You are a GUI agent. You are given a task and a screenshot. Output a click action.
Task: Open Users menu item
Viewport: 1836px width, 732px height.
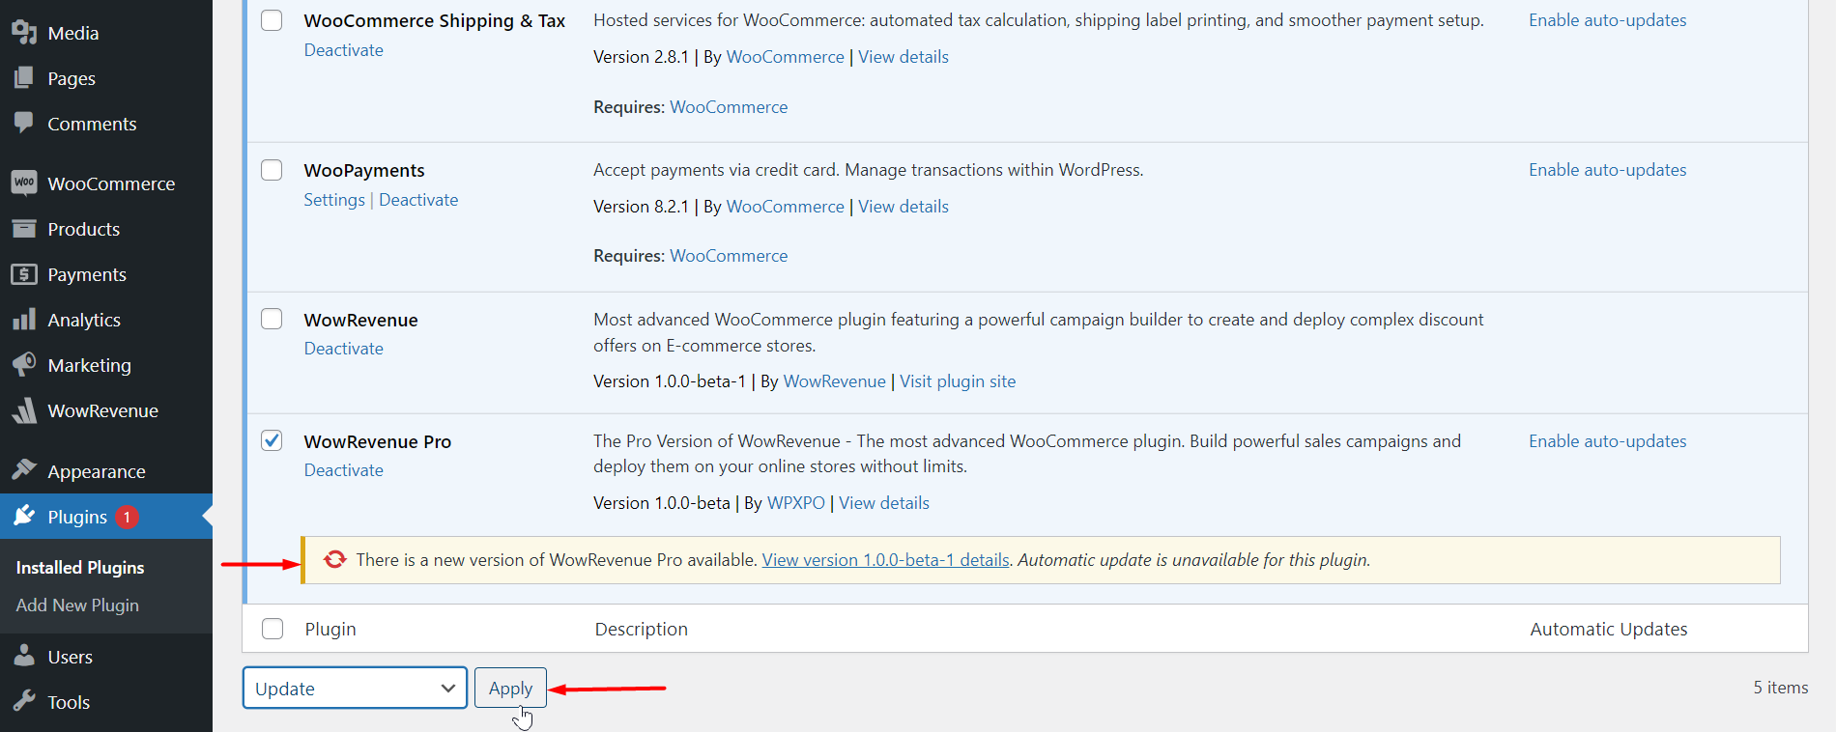coord(71,657)
